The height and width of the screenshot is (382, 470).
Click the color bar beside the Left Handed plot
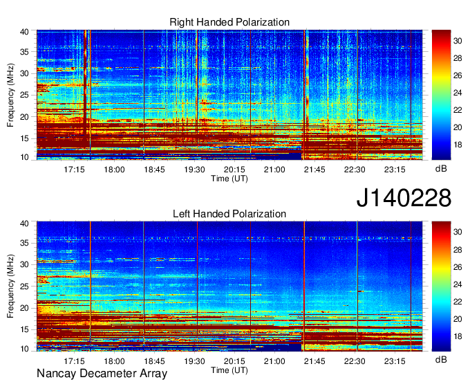pyautogui.click(x=441, y=286)
